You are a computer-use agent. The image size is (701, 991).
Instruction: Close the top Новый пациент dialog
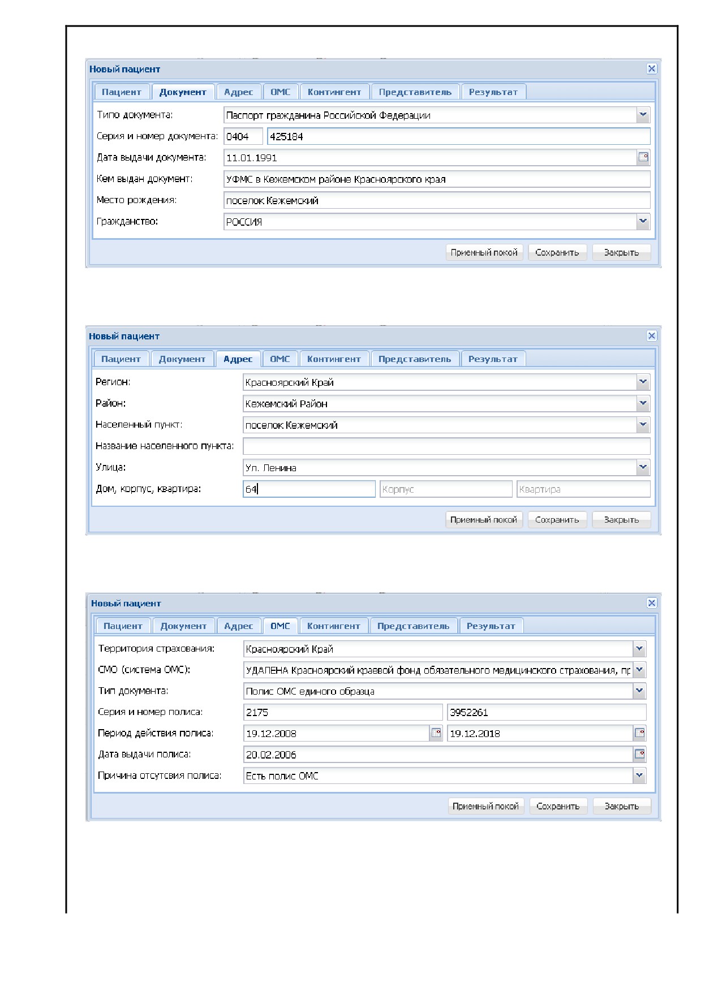click(652, 68)
